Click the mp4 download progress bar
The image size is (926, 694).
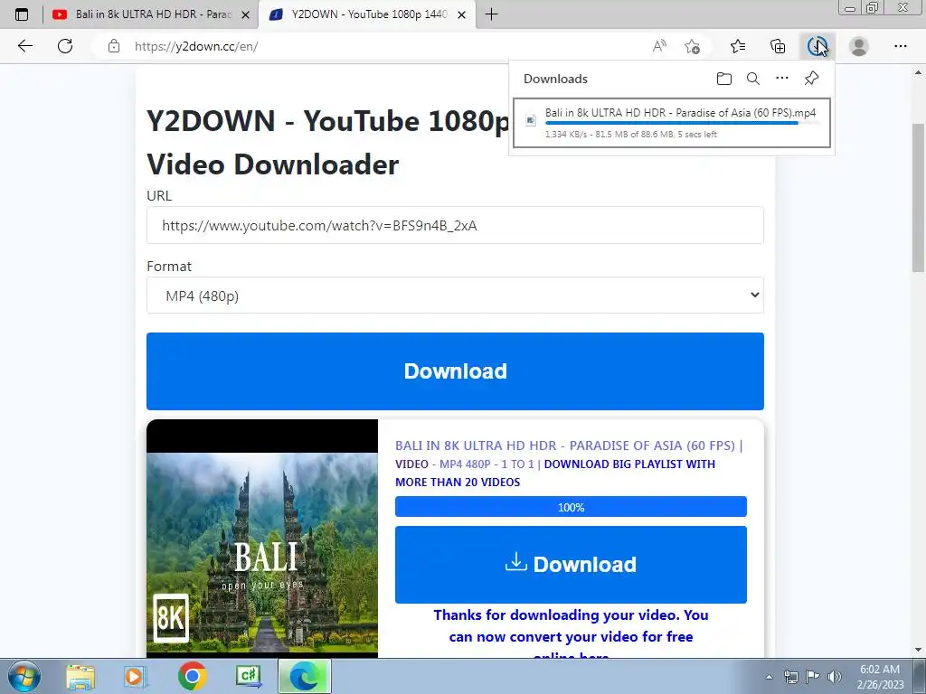click(682, 123)
